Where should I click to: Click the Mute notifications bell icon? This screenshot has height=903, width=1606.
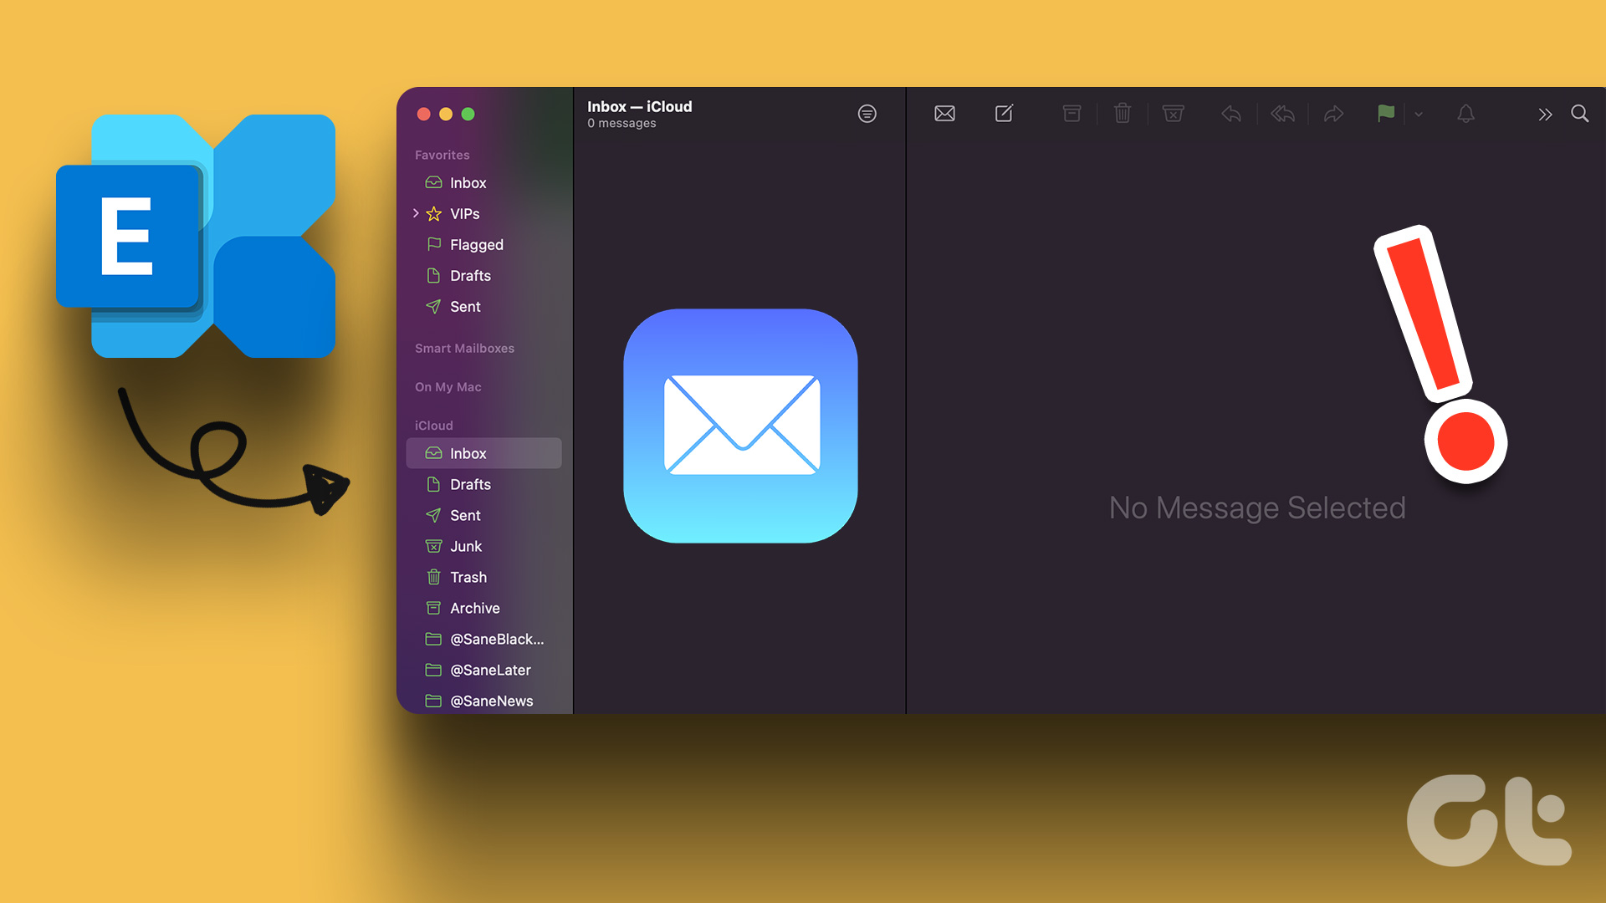pyautogui.click(x=1465, y=114)
